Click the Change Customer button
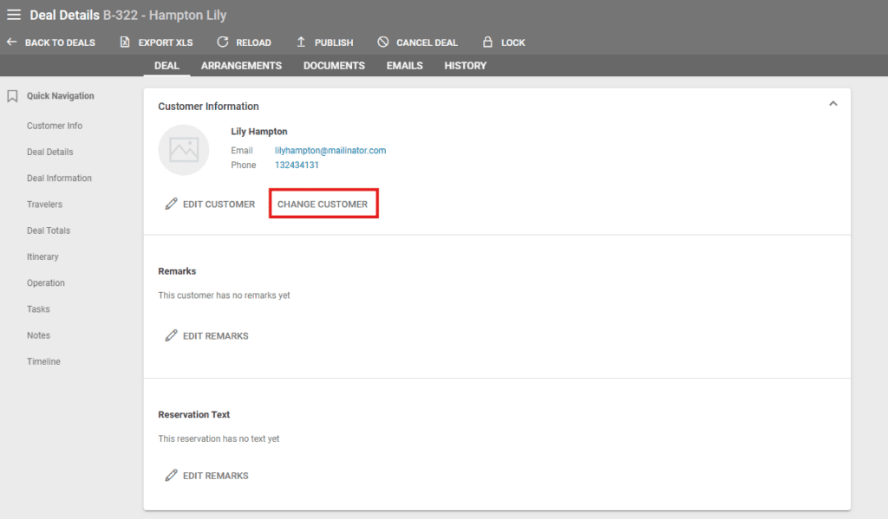 pyautogui.click(x=323, y=204)
